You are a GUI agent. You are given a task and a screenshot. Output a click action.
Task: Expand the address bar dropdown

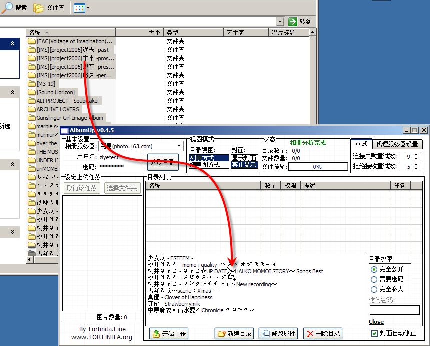pos(280,22)
